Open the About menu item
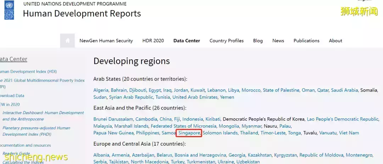This screenshot has height=164, width=383. pyautogui.click(x=335, y=41)
